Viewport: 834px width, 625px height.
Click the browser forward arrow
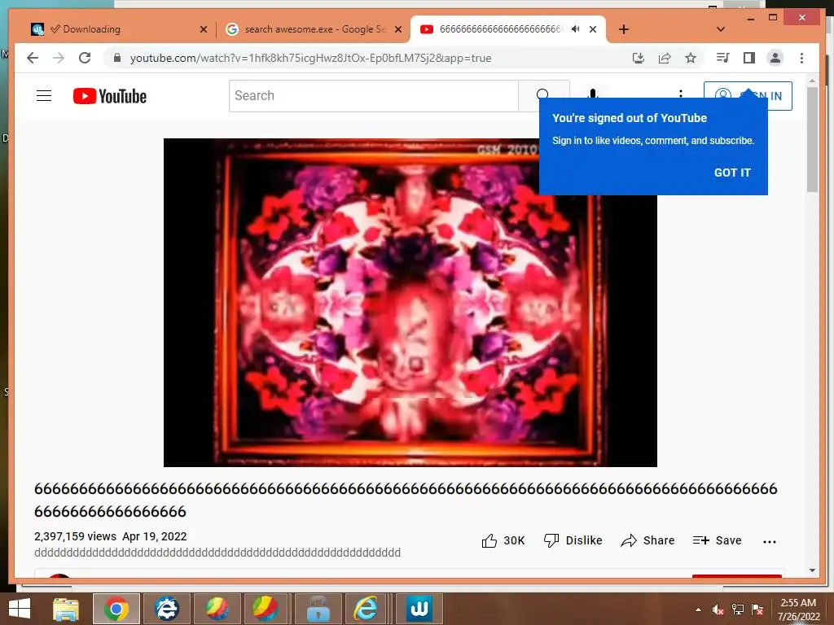point(59,58)
